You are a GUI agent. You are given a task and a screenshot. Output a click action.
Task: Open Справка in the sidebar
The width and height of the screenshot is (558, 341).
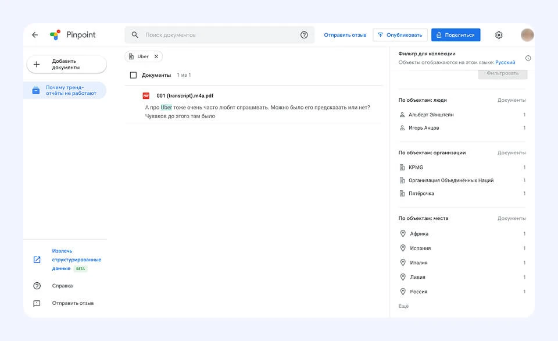coord(62,286)
